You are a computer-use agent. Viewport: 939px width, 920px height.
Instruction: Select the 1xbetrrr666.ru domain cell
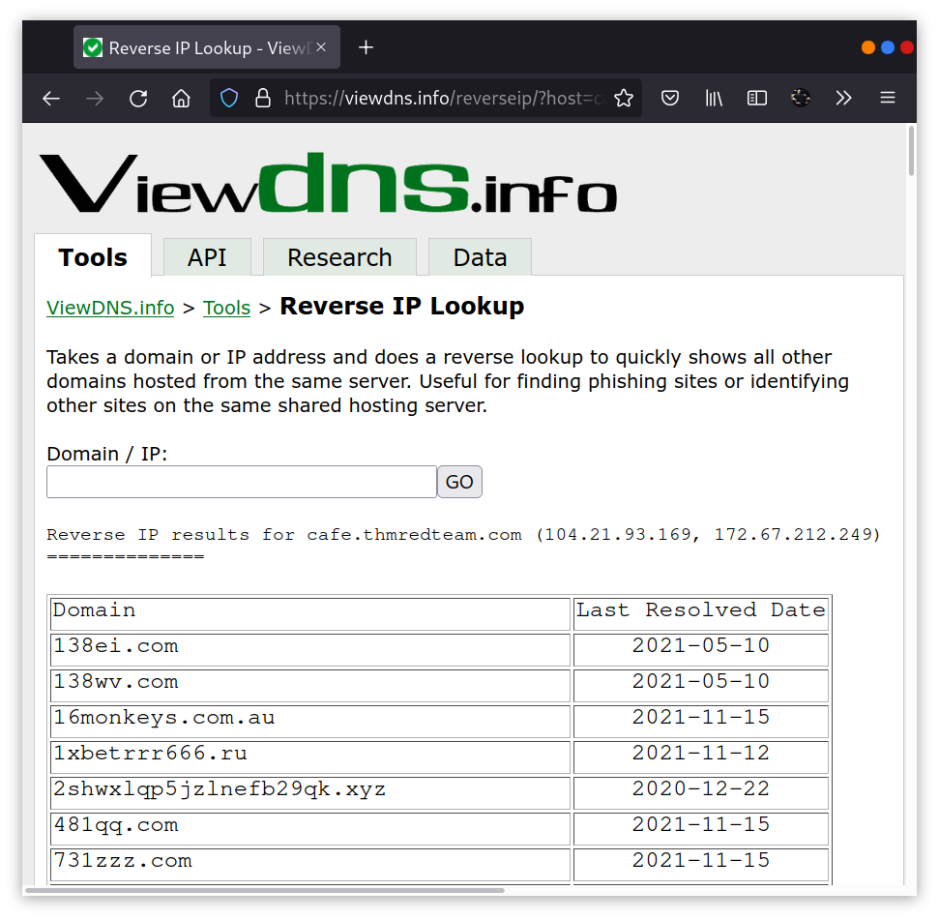tap(310, 757)
